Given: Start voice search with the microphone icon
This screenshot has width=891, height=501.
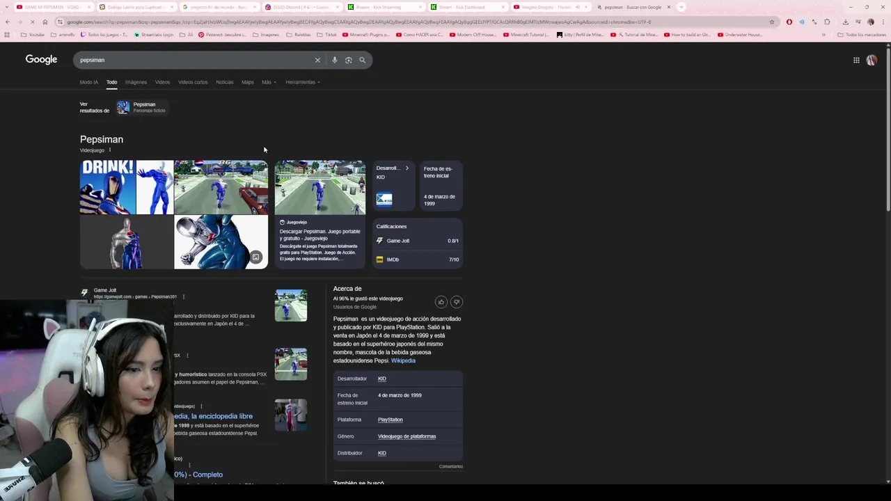Looking at the screenshot, I should click(x=334, y=60).
